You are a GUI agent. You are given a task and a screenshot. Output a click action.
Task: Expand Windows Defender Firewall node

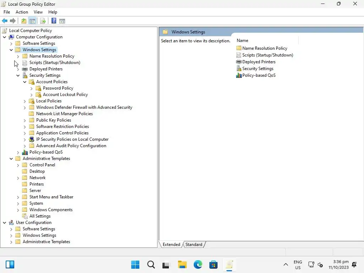[25, 107]
